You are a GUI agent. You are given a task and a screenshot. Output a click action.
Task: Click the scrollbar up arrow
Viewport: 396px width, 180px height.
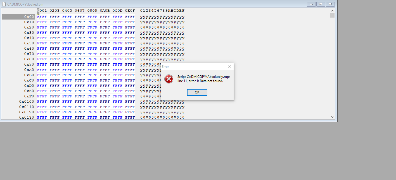tap(332, 10)
